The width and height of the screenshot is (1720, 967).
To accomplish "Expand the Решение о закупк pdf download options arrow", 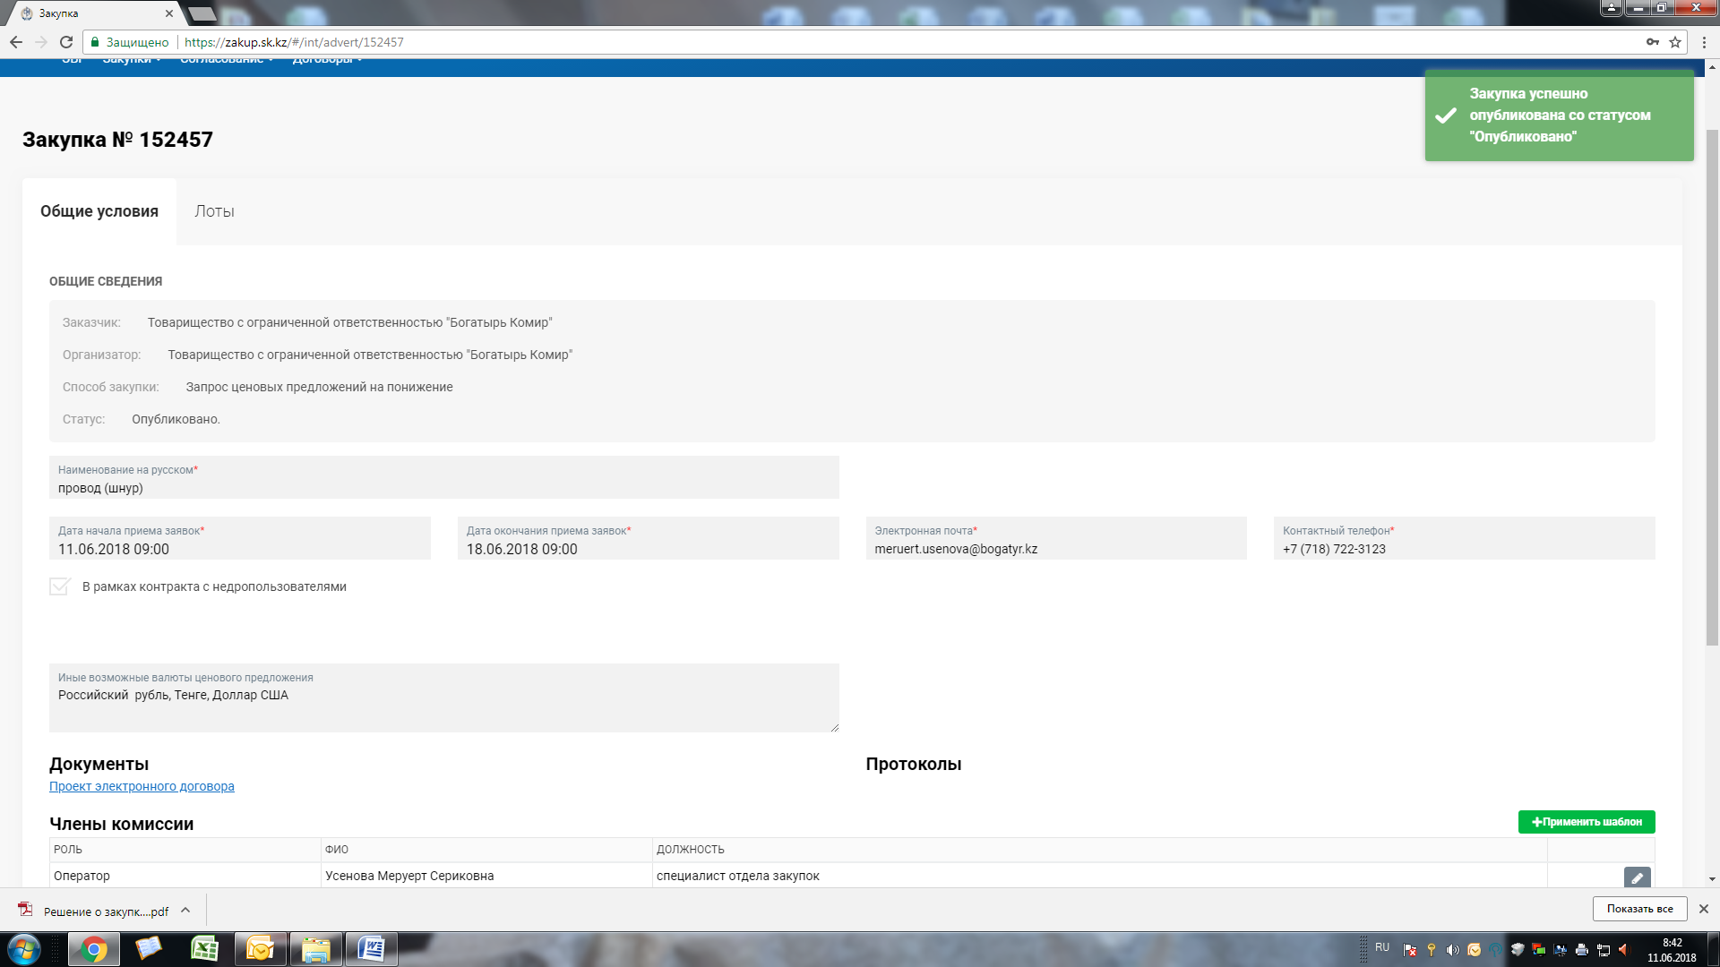I will point(185,910).
